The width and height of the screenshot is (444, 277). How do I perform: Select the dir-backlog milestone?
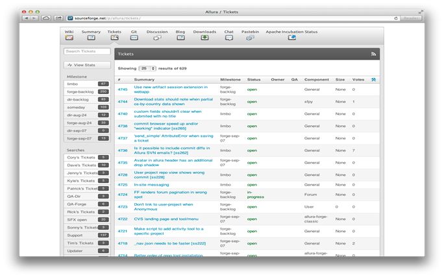point(86,100)
